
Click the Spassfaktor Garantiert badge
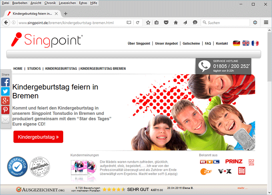coord(17,167)
